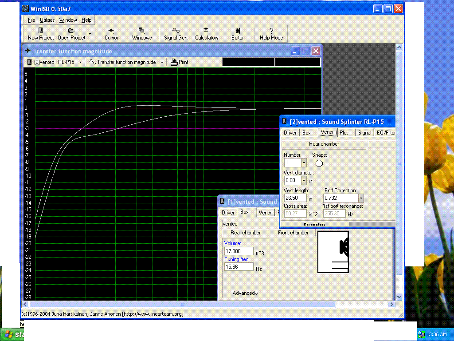Image resolution: width=454 pixels, height=341 pixels.
Task: Open the Help menu
Action: 86,20
